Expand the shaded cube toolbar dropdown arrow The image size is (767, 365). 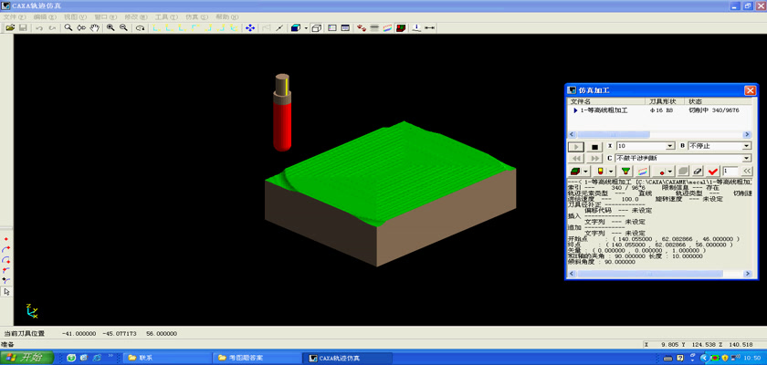tap(306, 28)
